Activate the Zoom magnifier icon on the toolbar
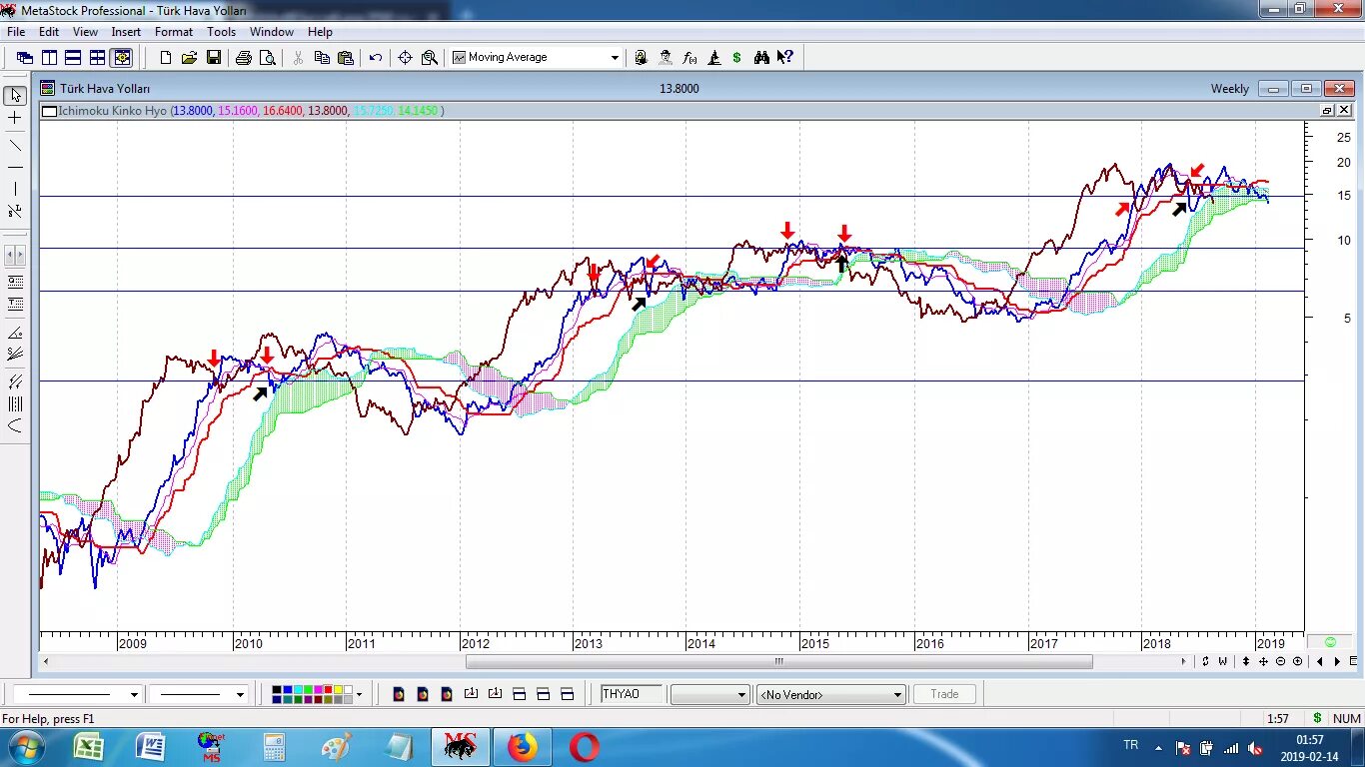The image size is (1365, 767). pos(429,57)
